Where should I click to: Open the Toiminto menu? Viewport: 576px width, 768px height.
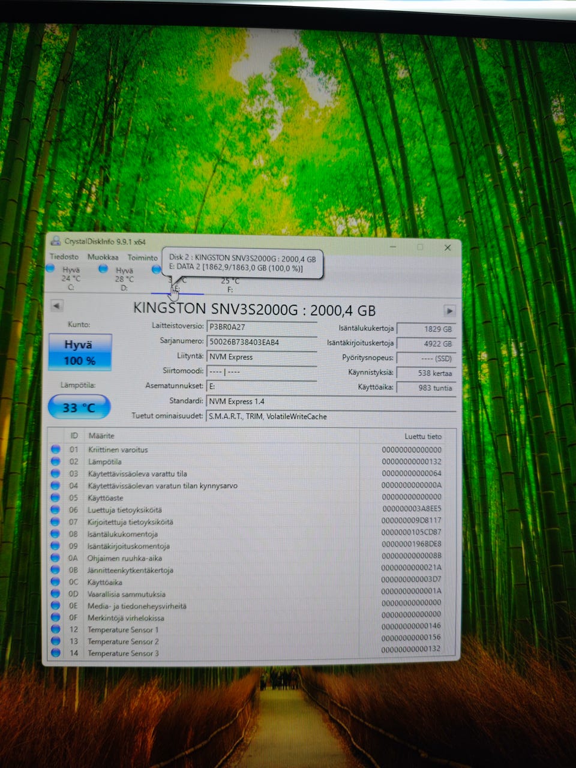[x=142, y=257]
